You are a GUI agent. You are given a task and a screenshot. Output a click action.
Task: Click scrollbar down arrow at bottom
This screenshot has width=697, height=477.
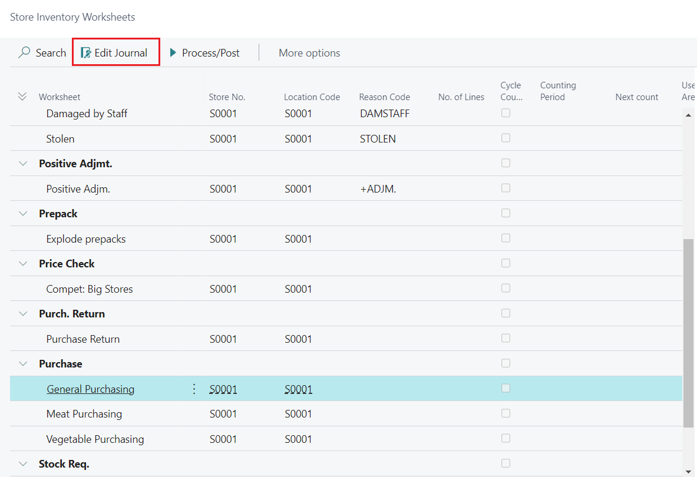689,471
